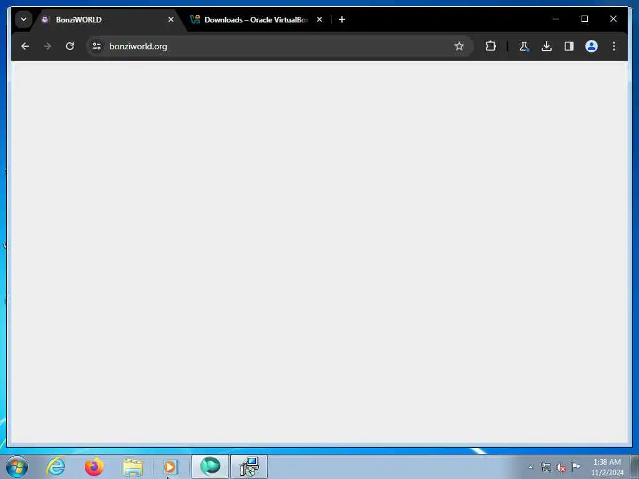
Task: Select the installer taskbar icon
Action: pos(249,467)
